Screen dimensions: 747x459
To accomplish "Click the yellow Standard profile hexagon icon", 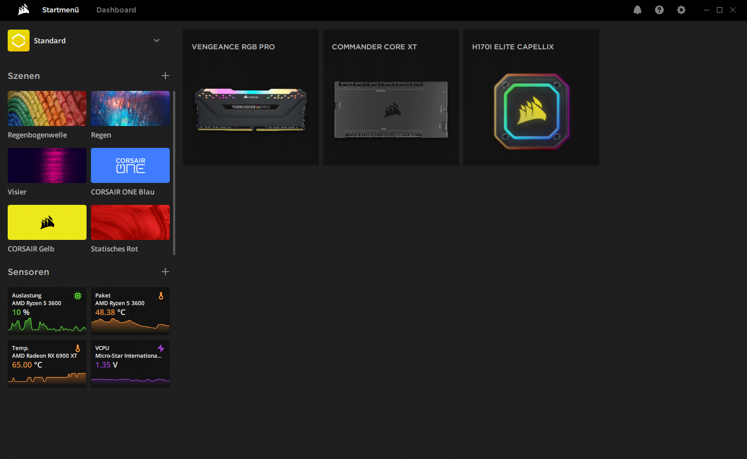I will tap(19, 41).
